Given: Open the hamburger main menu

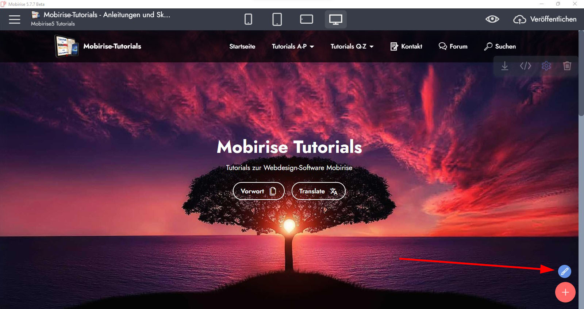Looking at the screenshot, I should click(15, 19).
